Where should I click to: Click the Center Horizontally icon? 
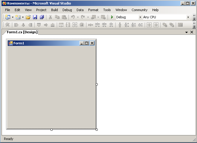pyautogui.click(x=149, y=25)
